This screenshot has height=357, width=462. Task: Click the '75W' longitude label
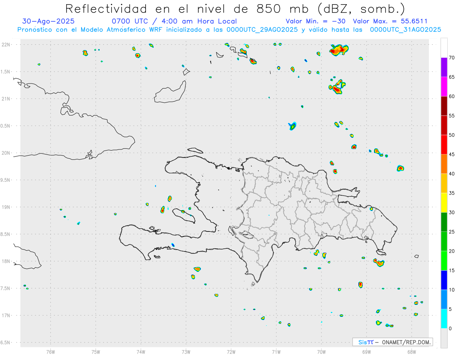click(95, 352)
